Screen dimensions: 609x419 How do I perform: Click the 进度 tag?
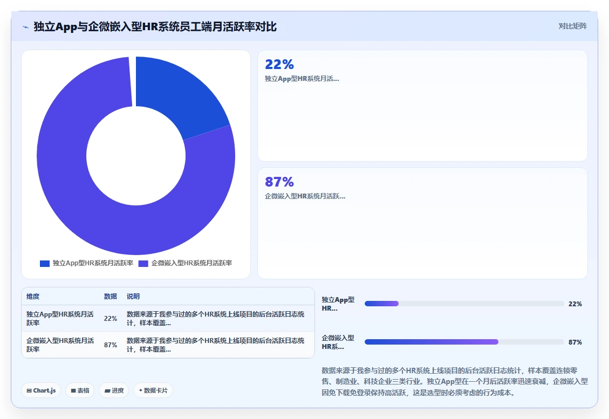[114, 390]
